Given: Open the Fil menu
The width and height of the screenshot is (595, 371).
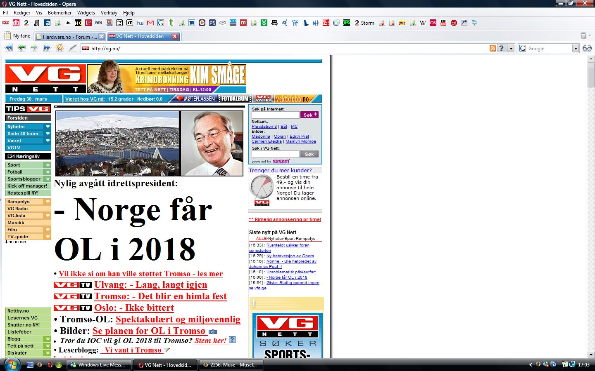Looking at the screenshot, I should pos(5,13).
